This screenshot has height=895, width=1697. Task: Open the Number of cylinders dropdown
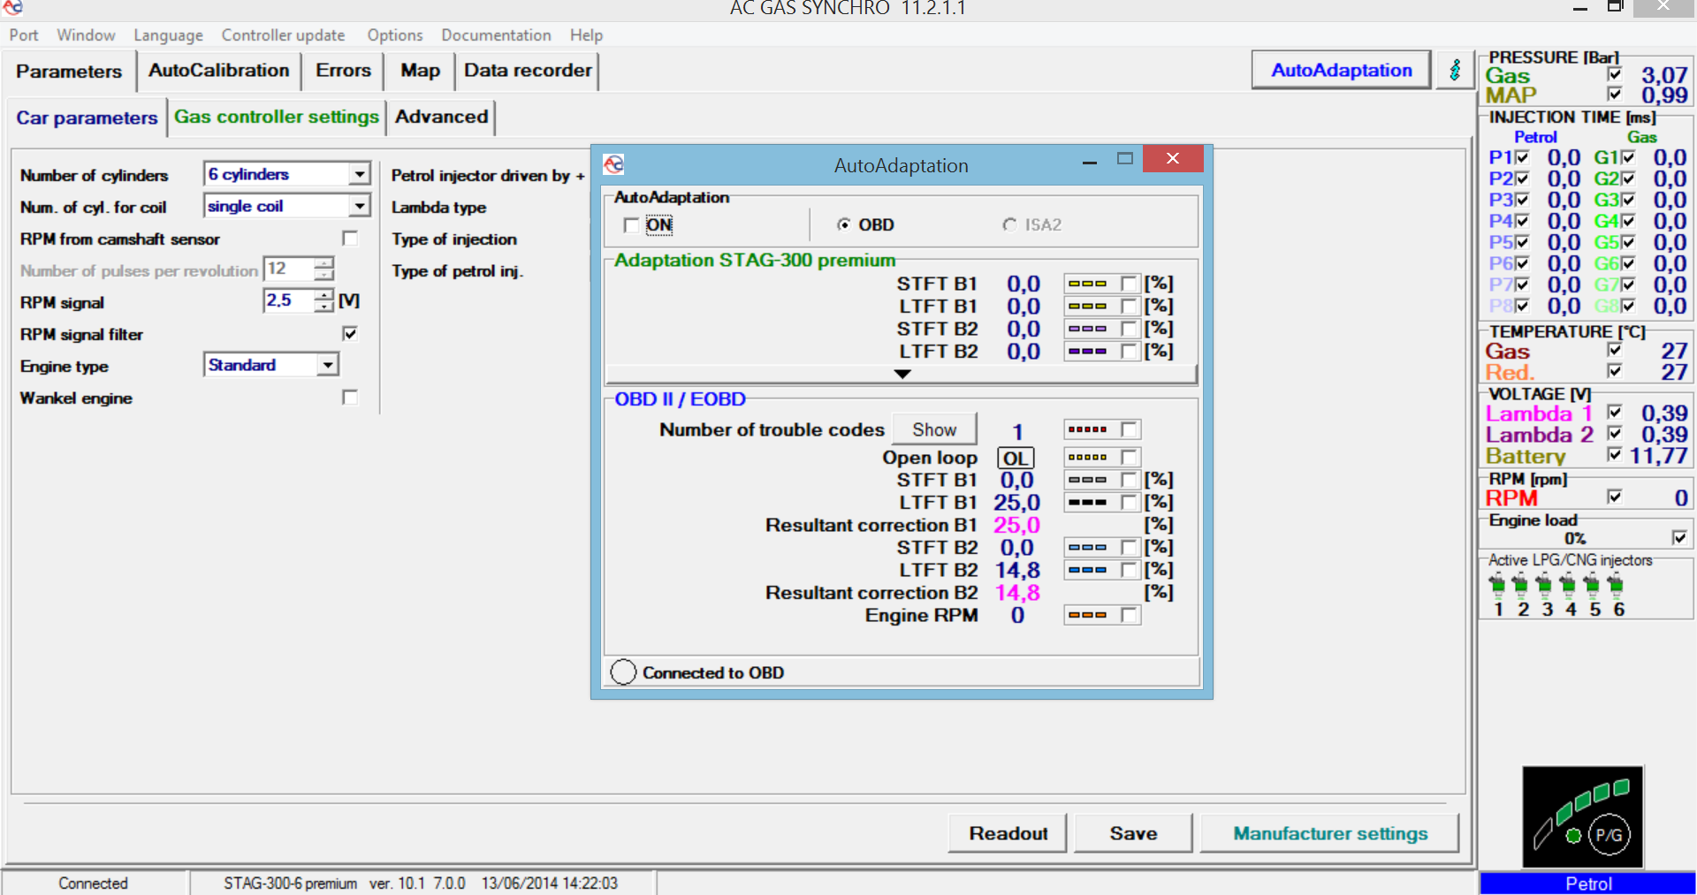(359, 174)
